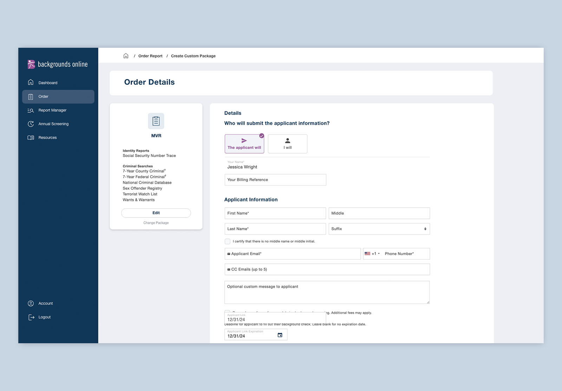Select "The applicant will" option
Image resolution: width=562 pixels, height=391 pixels.
tap(244, 144)
